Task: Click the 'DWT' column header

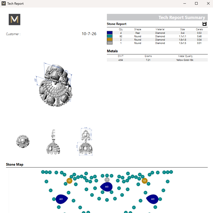Action: point(120,56)
